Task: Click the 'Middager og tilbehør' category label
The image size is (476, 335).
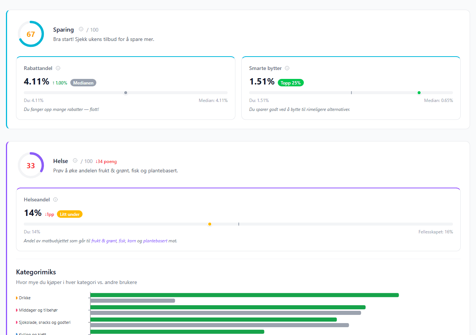Action: click(x=38, y=310)
